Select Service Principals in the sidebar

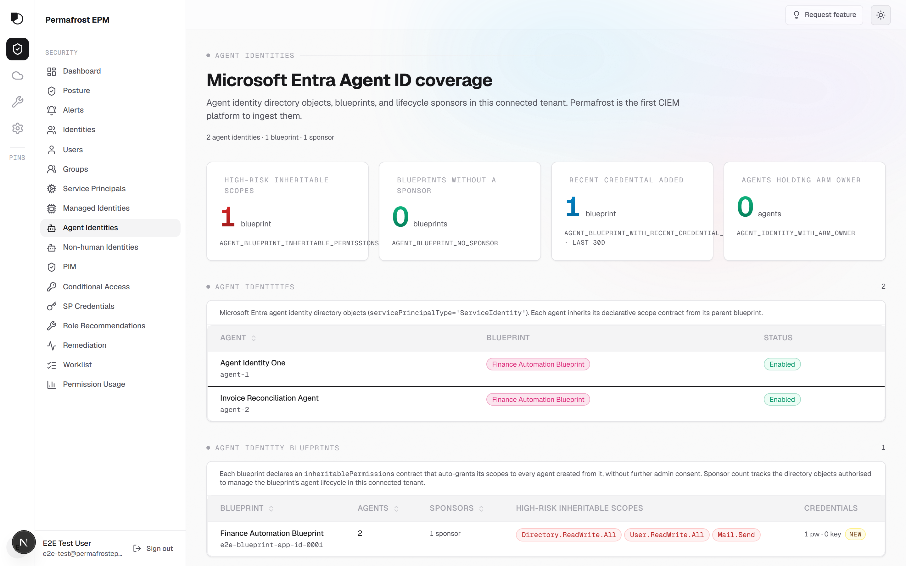(x=110, y=189)
